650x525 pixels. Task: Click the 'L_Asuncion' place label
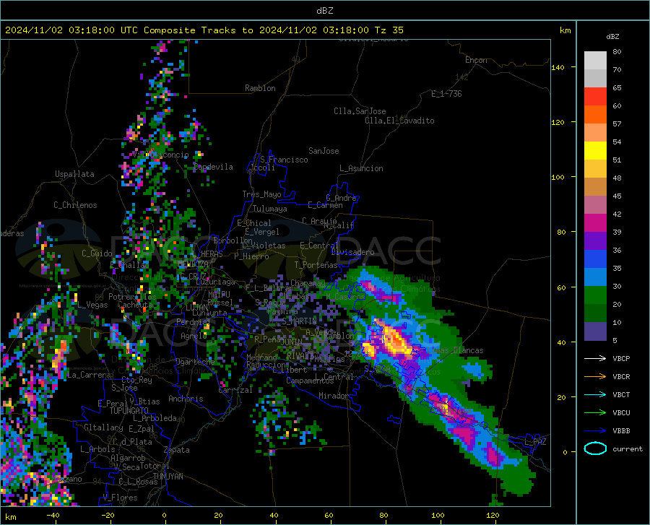[x=361, y=168]
